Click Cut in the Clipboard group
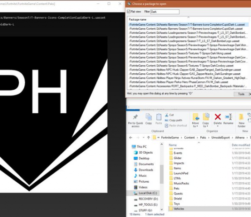251x217 pixels. [169, 115]
